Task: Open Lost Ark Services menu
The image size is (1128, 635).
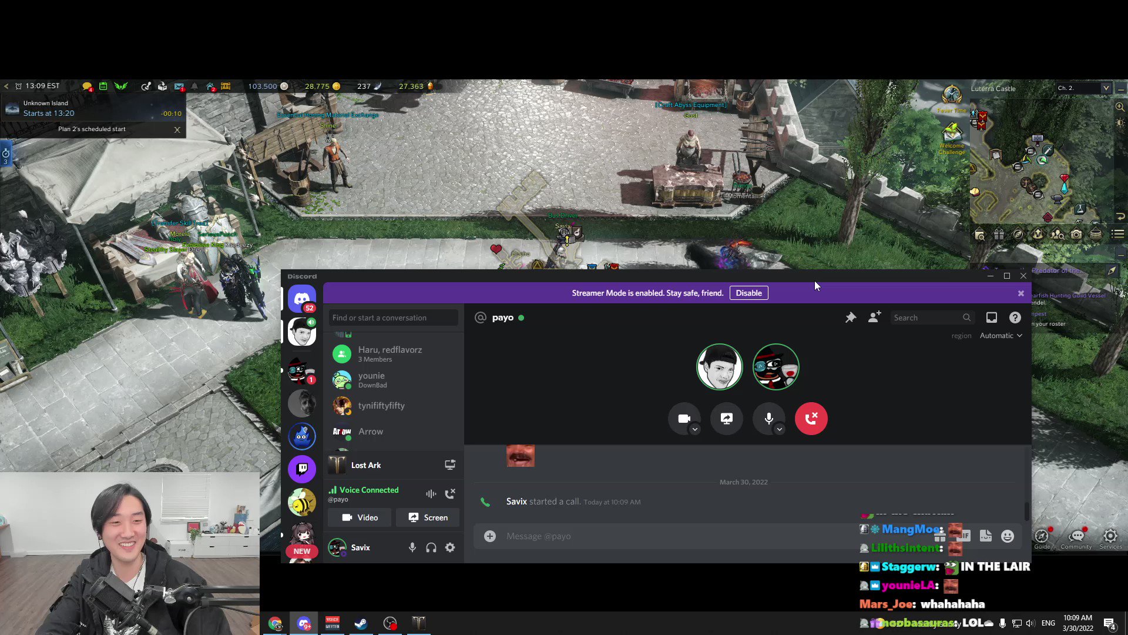Action: (1110, 539)
